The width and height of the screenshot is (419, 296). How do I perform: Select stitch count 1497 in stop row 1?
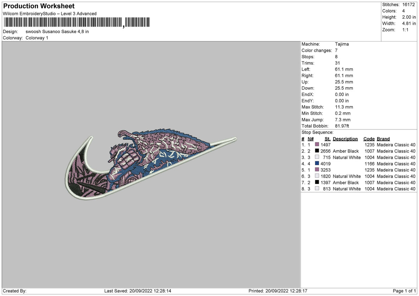(325, 145)
